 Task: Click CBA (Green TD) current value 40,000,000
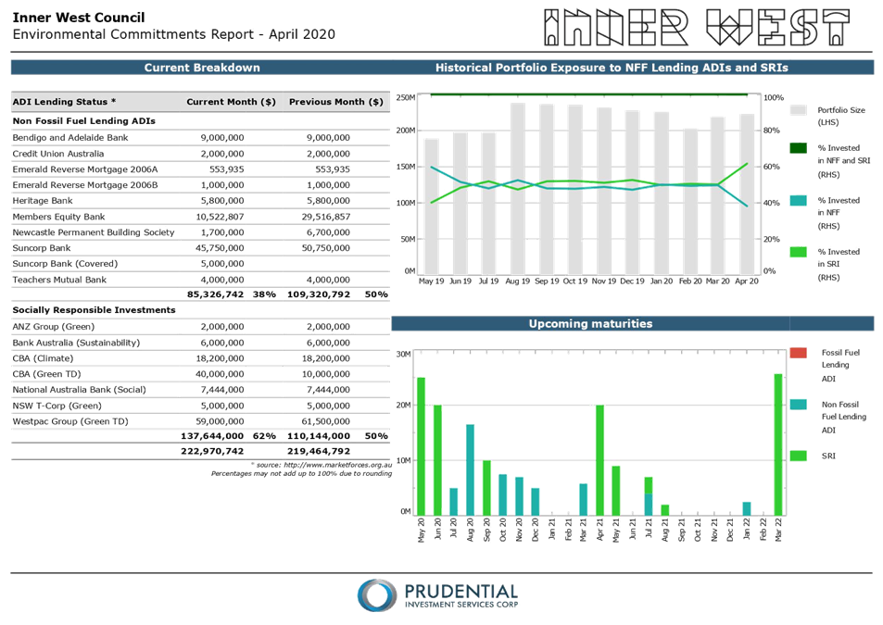tap(221, 374)
